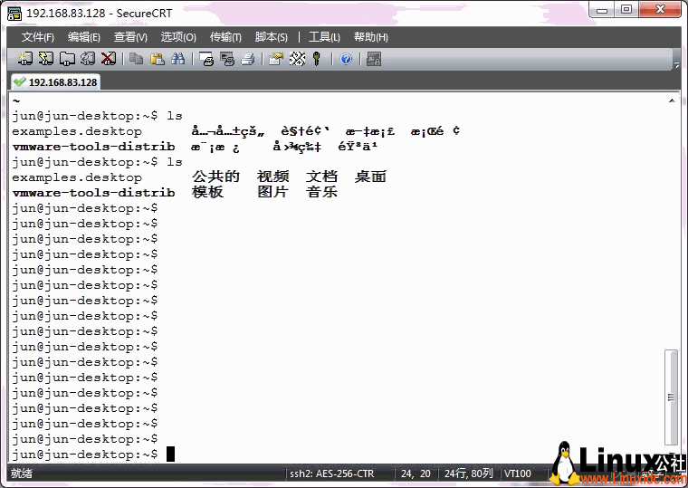Open the 文件(F) menu
688x488 pixels.
click(38, 37)
